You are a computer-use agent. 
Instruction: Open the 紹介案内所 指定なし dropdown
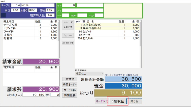click(89, 74)
